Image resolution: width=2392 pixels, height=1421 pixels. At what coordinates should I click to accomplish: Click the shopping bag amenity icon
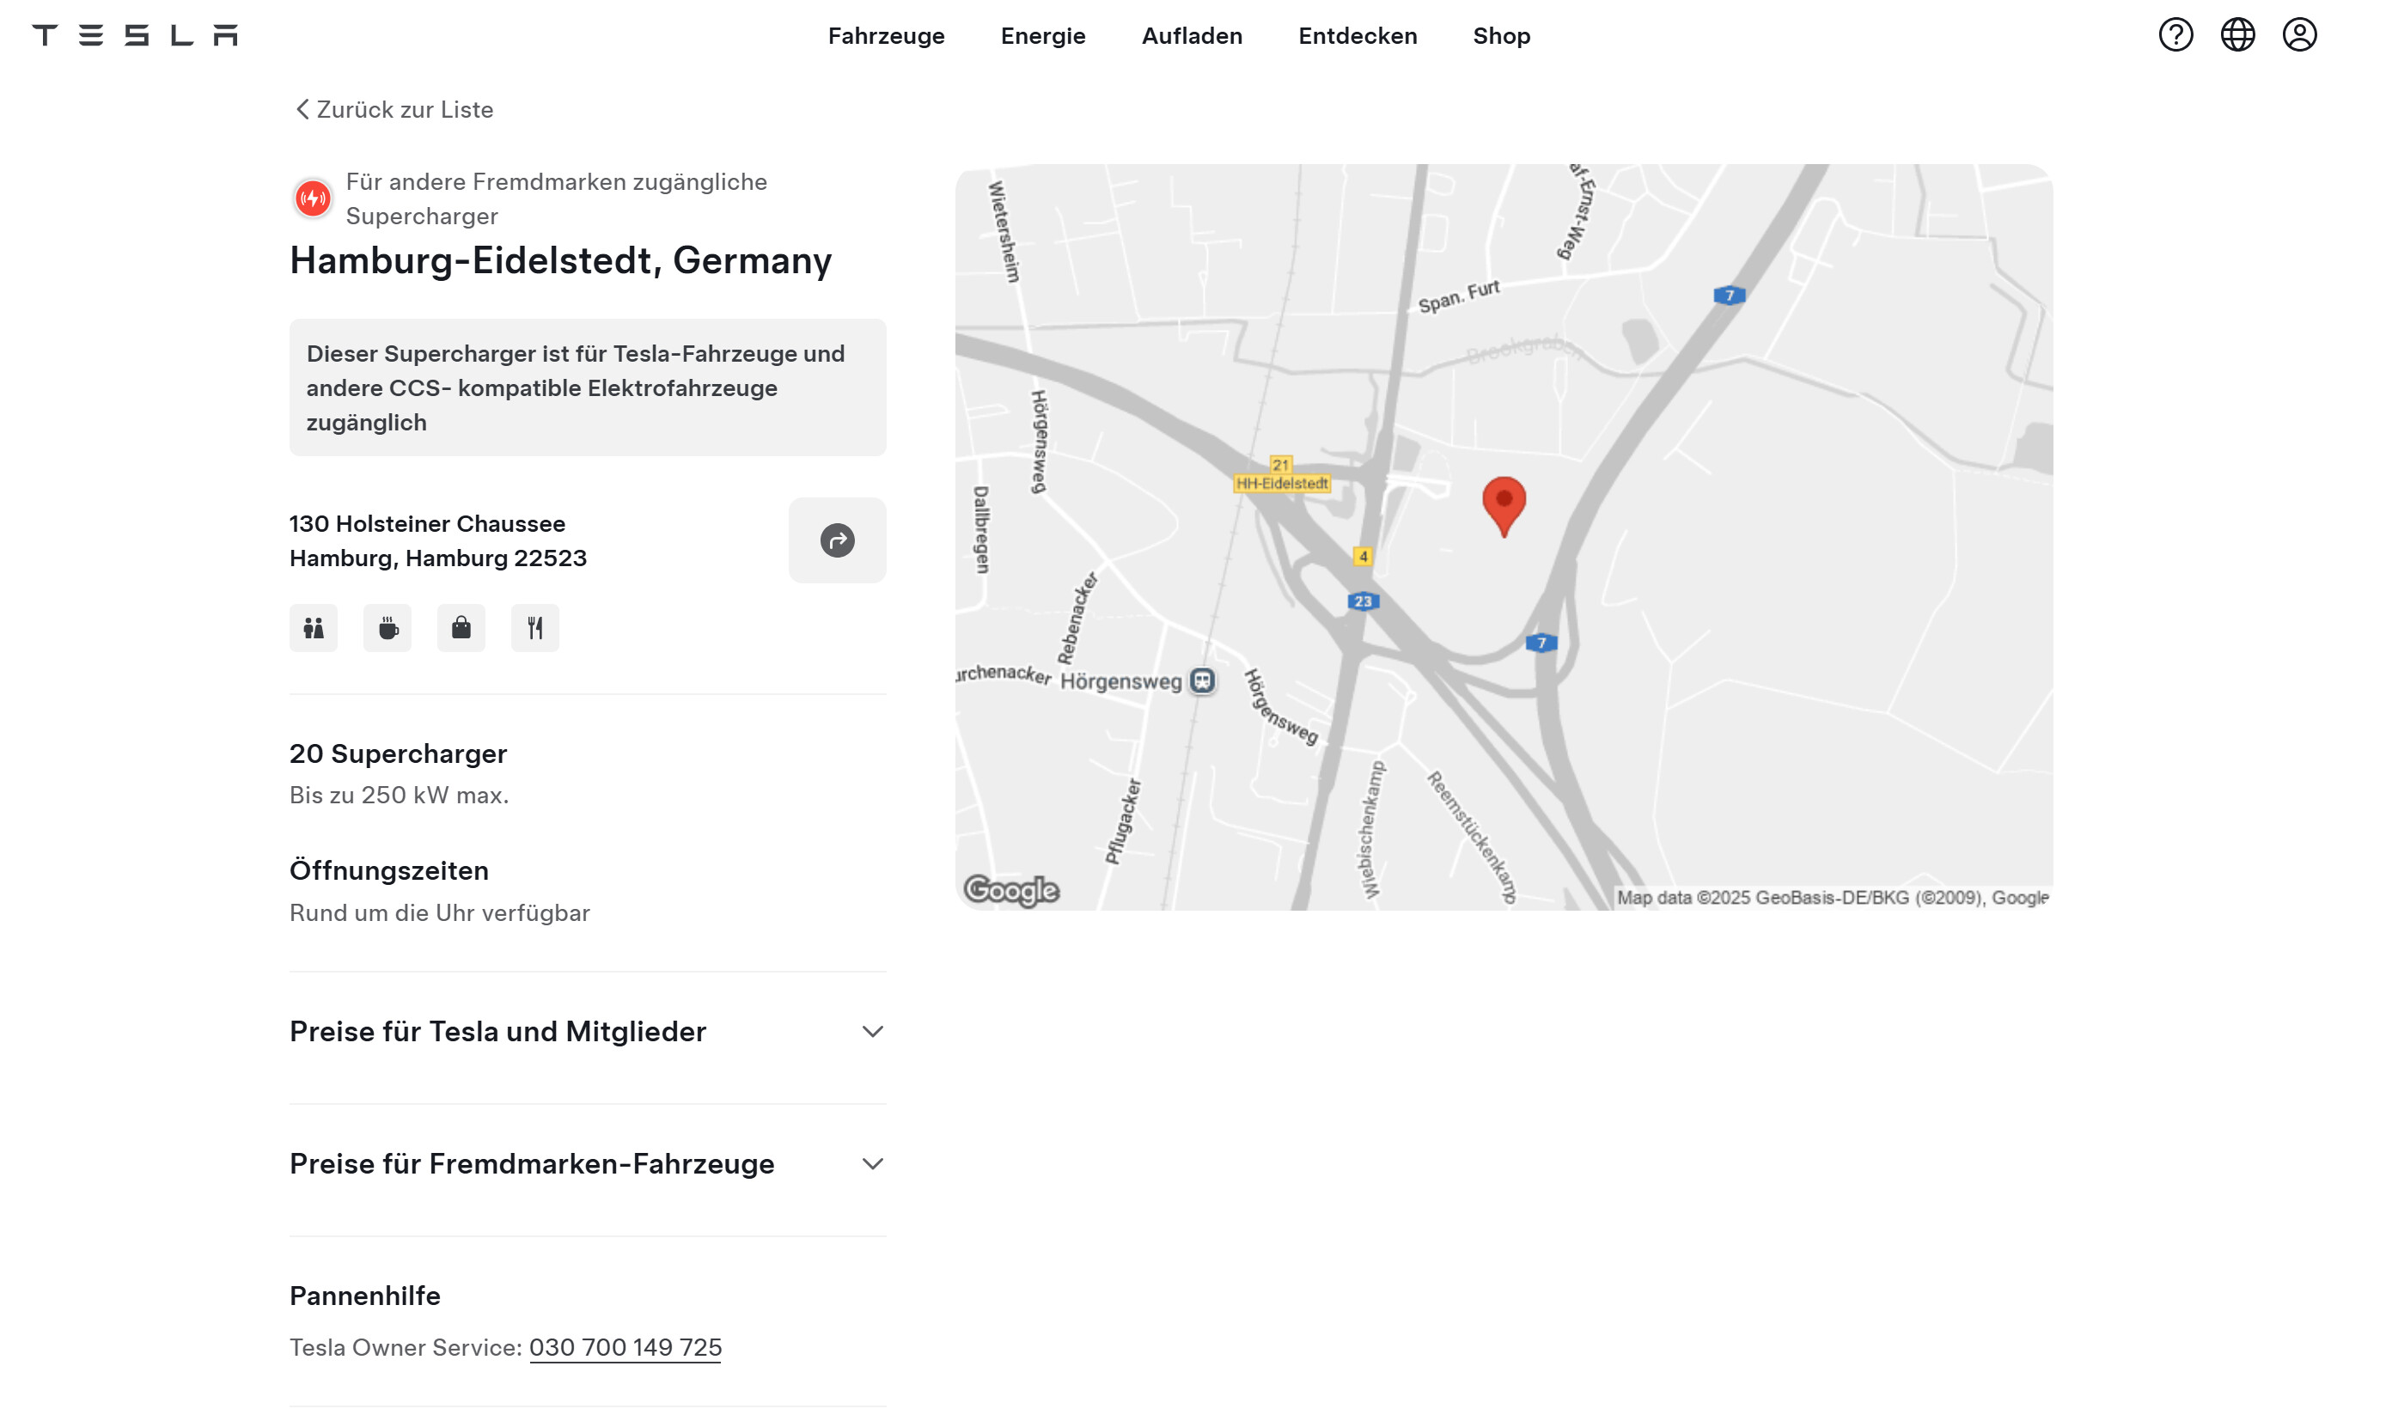(461, 628)
